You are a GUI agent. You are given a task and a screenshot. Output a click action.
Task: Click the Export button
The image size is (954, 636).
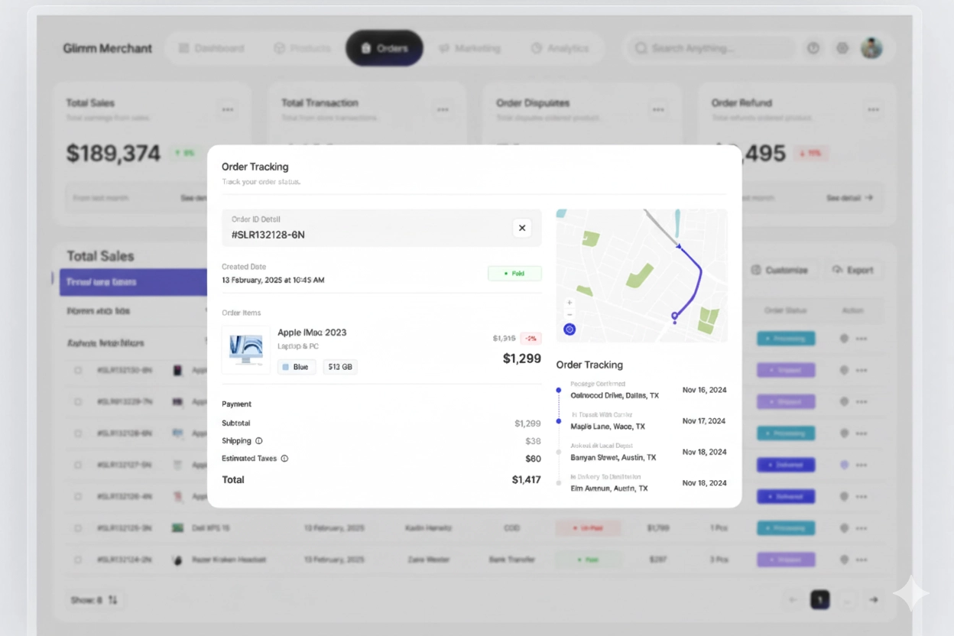pos(852,270)
